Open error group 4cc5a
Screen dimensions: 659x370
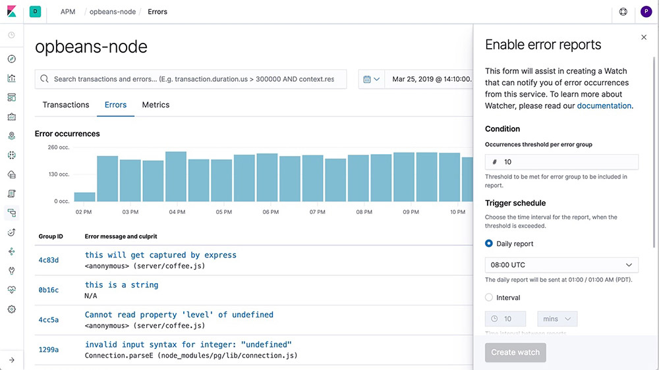[49, 320]
